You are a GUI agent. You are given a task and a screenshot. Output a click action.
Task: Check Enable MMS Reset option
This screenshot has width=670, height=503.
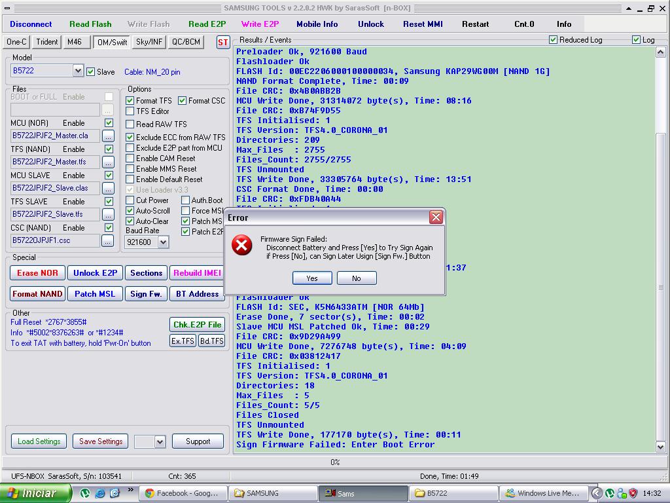[x=130, y=169]
